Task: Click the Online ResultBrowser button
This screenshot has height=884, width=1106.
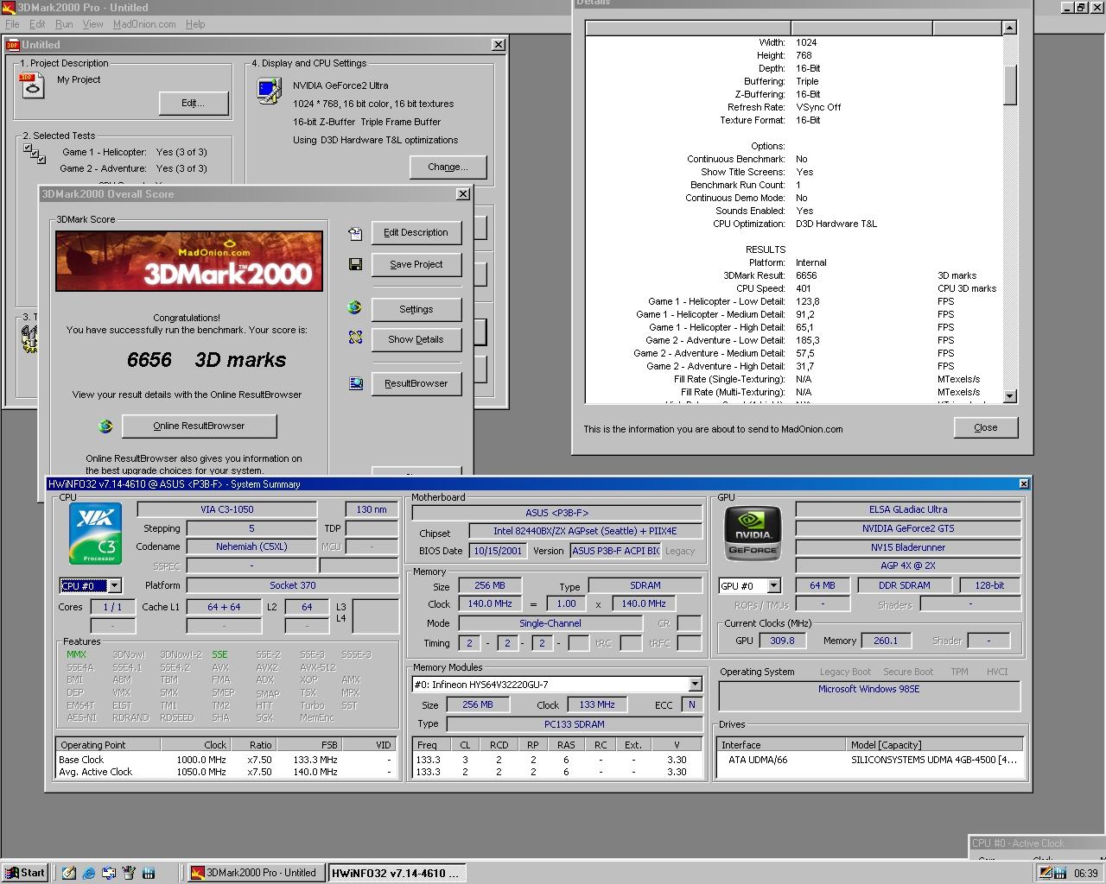Action: point(199,426)
